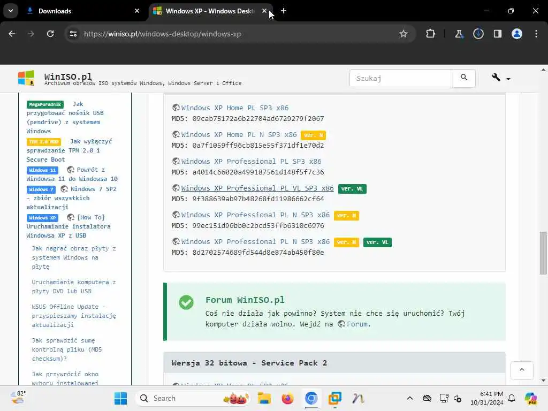
Task: Click the browser back arrow
Action: pyautogui.click(x=12, y=34)
